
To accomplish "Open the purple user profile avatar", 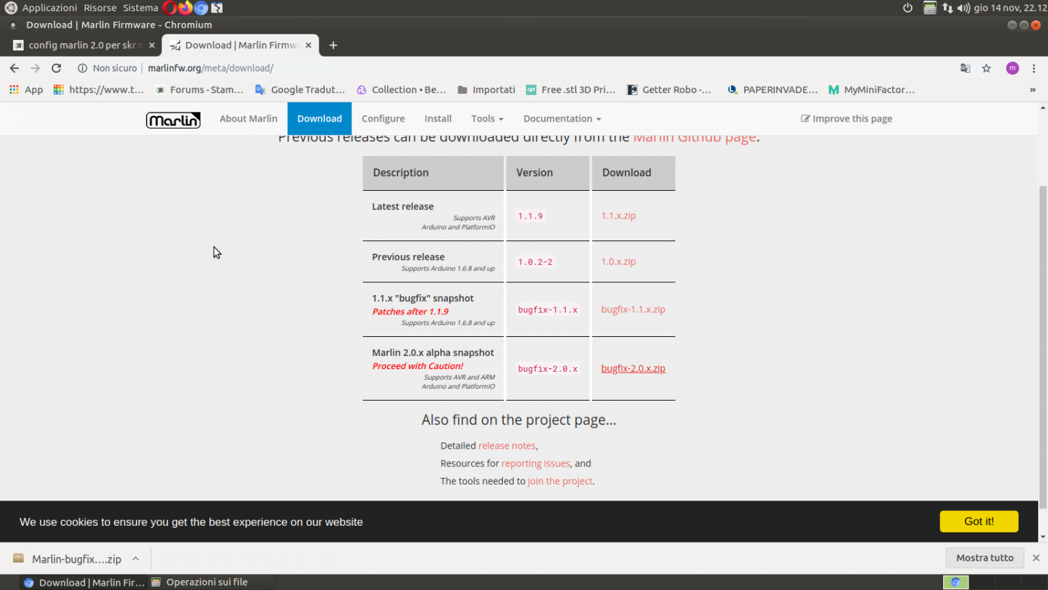I will [1012, 68].
